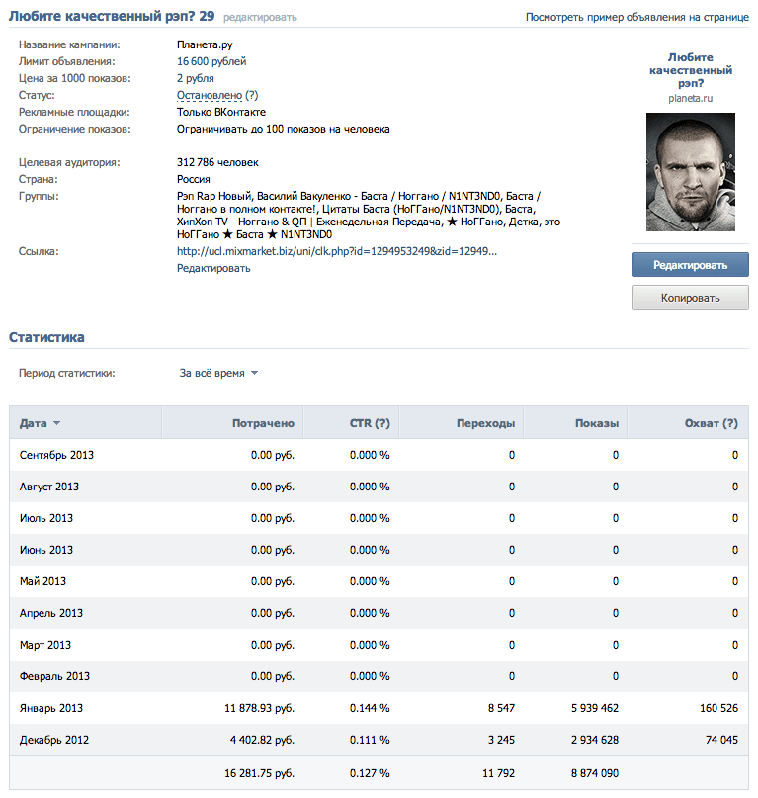
Task: Open the ucl.mixmarket.biz ad URL link
Action: (337, 251)
